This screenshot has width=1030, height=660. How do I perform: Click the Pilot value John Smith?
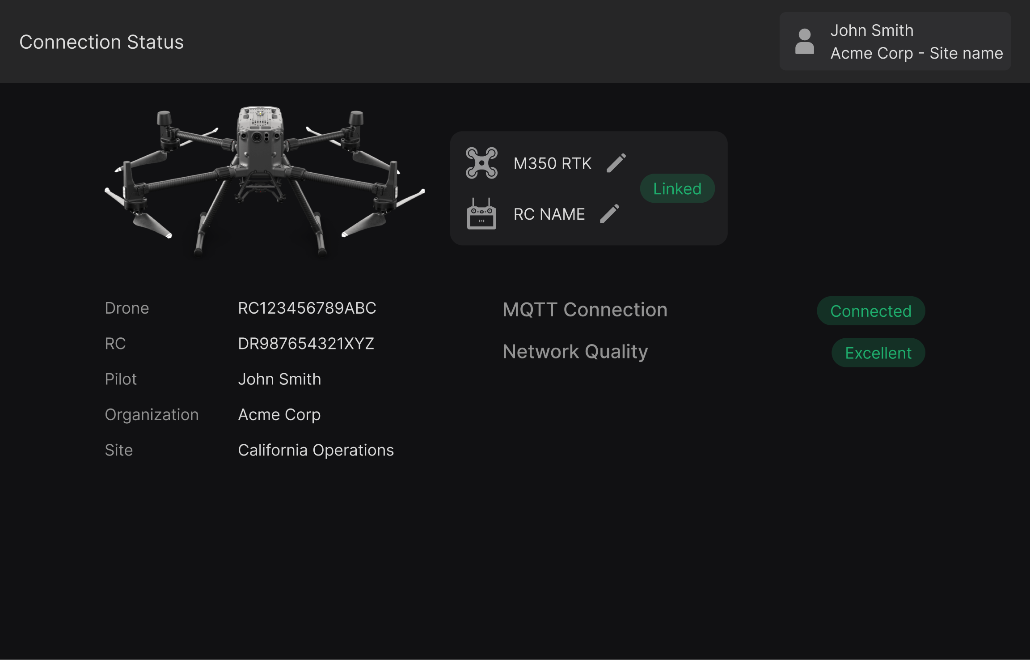[x=279, y=379]
